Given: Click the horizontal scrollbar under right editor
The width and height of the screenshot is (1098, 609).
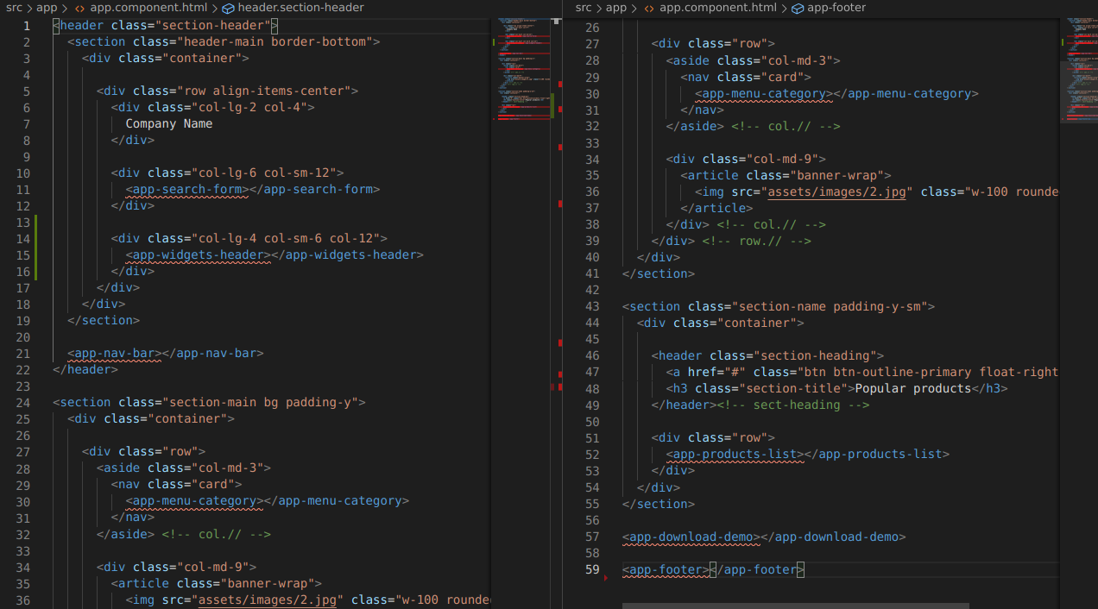Looking at the screenshot, I should click(795, 606).
